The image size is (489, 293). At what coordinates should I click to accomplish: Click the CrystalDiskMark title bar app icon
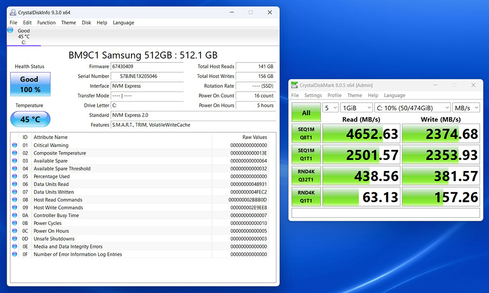(294, 85)
